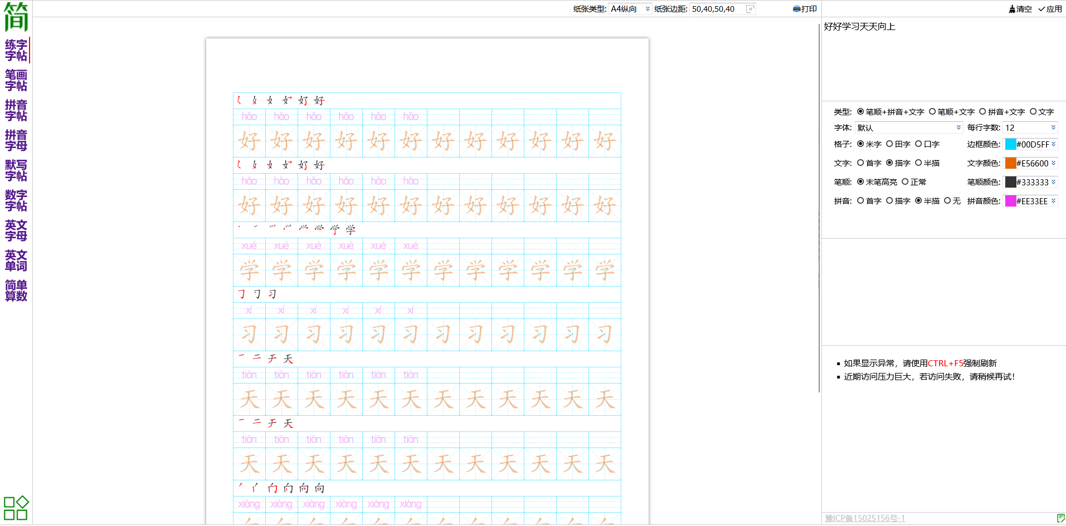The height and width of the screenshot is (526, 1066).
Task: Expand the 纸张类型 A4纵向 dropdown
Action: (x=630, y=9)
